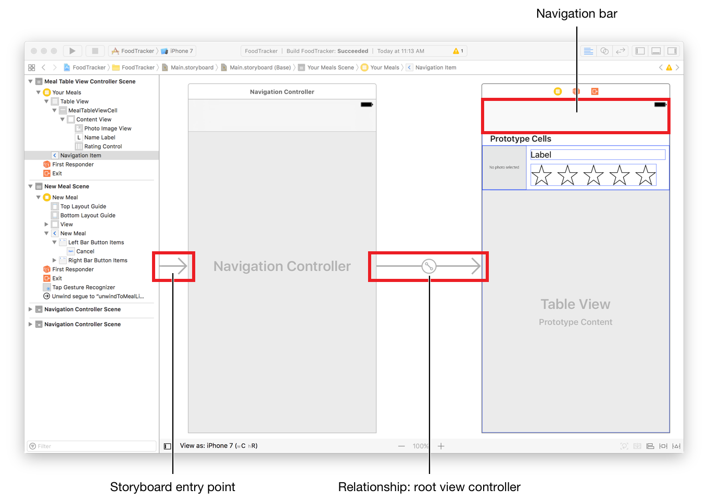Jump to previous issue arrow
708x501 pixels.
(x=661, y=68)
